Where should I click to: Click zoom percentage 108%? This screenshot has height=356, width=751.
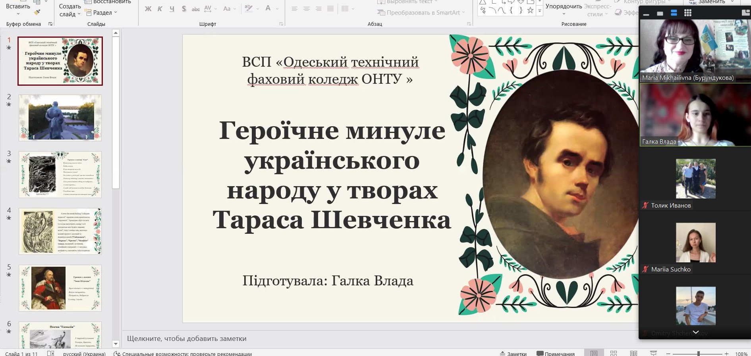(741, 354)
